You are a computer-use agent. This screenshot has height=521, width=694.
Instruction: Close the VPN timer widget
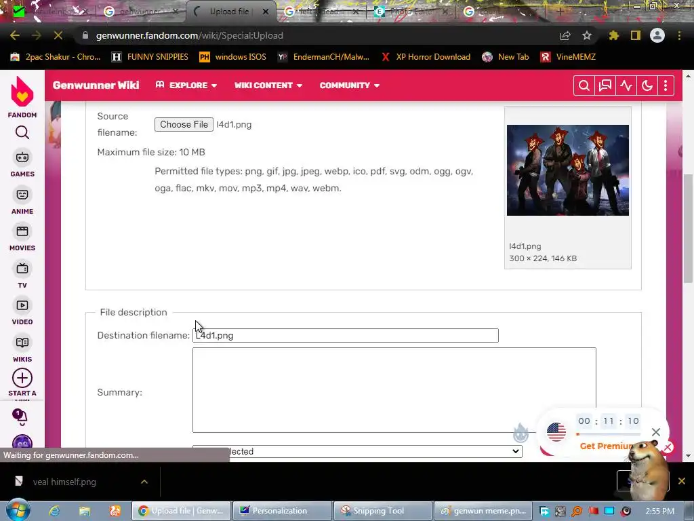(x=656, y=432)
